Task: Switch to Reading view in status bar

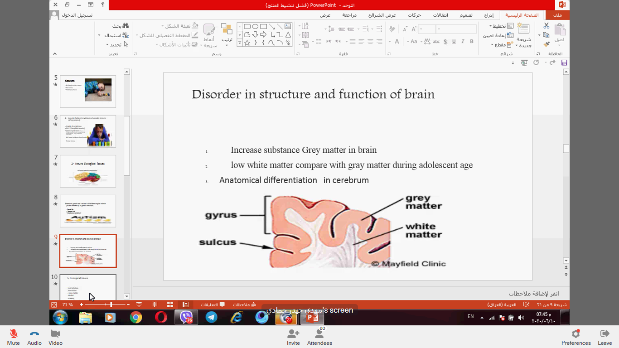Action: pyautogui.click(x=155, y=304)
